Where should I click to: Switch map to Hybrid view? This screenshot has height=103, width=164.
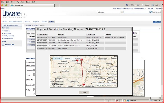pyautogui.click(x=77, y=58)
